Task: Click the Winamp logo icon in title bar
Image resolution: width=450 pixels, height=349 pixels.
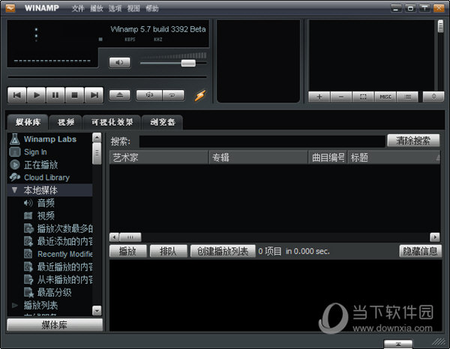Action: coord(10,8)
